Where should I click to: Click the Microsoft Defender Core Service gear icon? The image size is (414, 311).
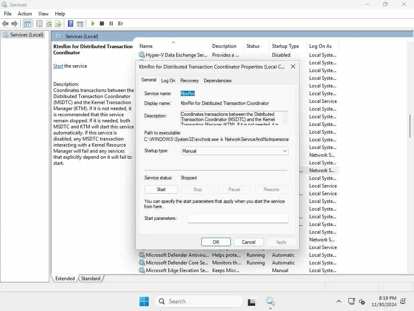(x=142, y=262)
